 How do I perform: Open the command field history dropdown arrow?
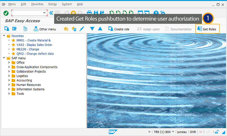click(x=44, y=13)
